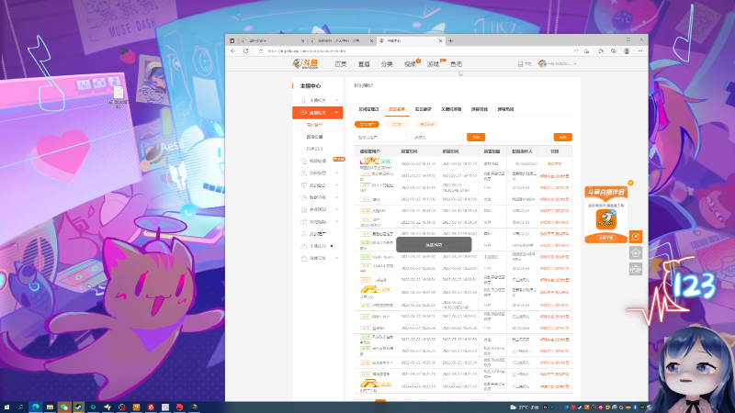735x413 pixels.
Task: Open 鱼吧 in site navigation
Action: 456,64
